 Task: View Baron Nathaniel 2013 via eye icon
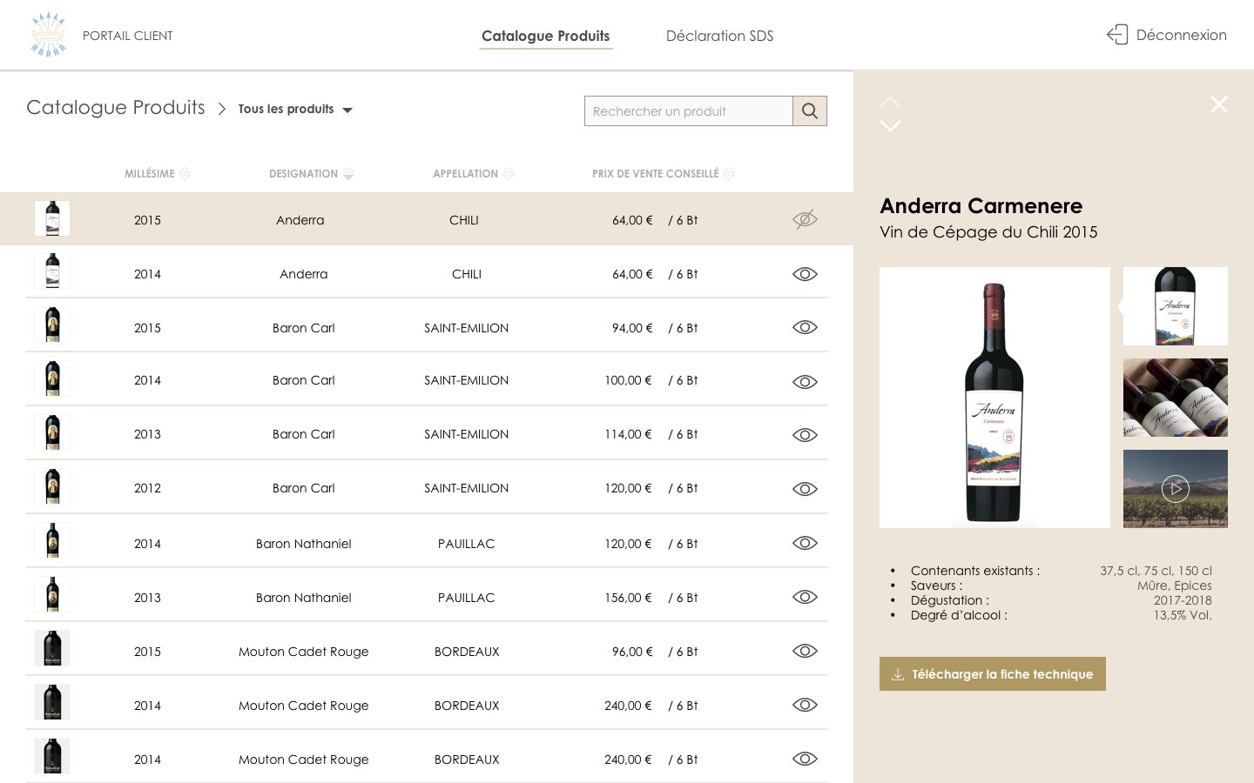pyautogui.click(x=805, y=597)
